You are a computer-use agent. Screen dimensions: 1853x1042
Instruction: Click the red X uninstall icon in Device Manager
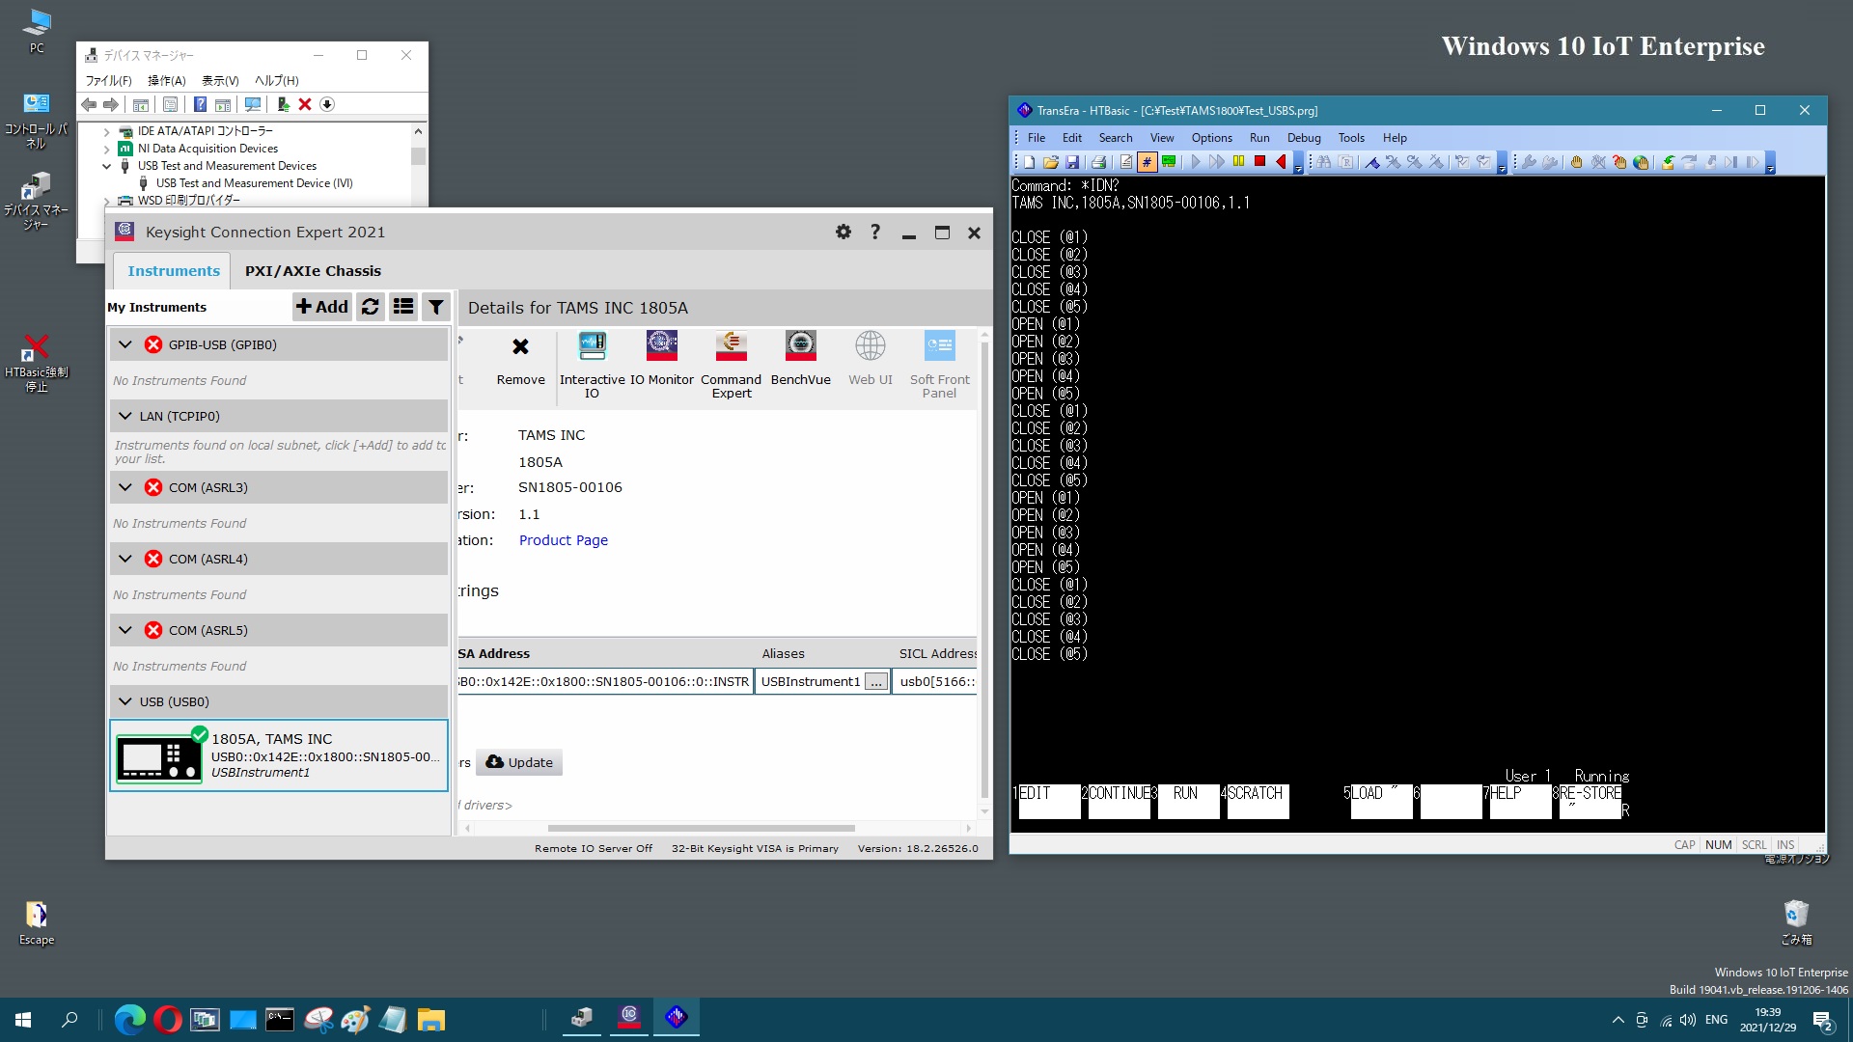[x=305, y=104]
